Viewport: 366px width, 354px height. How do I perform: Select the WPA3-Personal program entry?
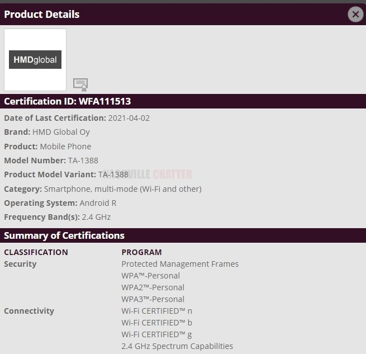153,299
